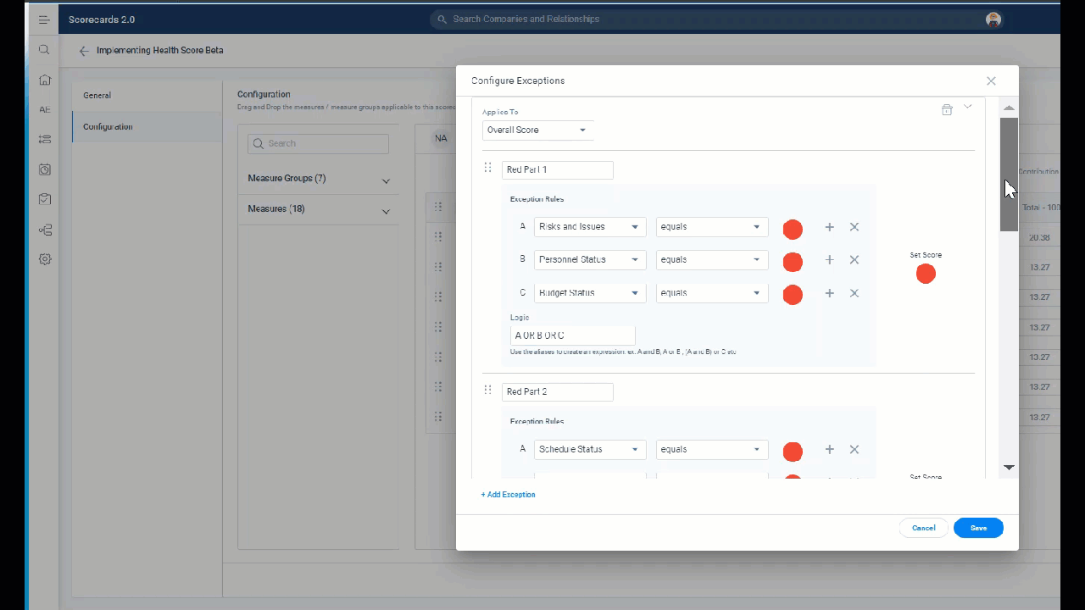Delete exception with the trash icon
Viewport: 1085px width, 610px height.
pyautogui.click(x=947, y=109)
